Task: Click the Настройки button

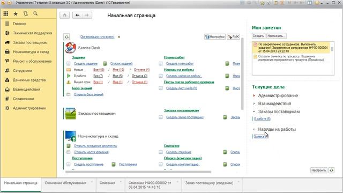Action: click(214, 37)
